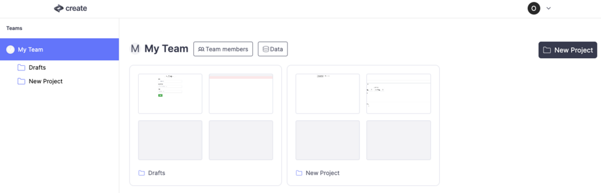Click the M team badge beside heading
Screen dimensions: 601x193
click(x=135, y=49)
